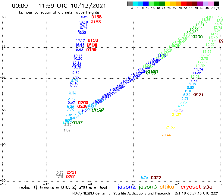
Task: Click the blue wave height value 9.52
Action: point(85,17)
